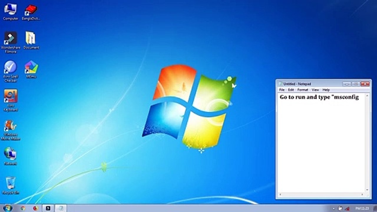Open the Help menu in Notepad
Viewport: 377px width, 212px height.
(x=326, y=90)
